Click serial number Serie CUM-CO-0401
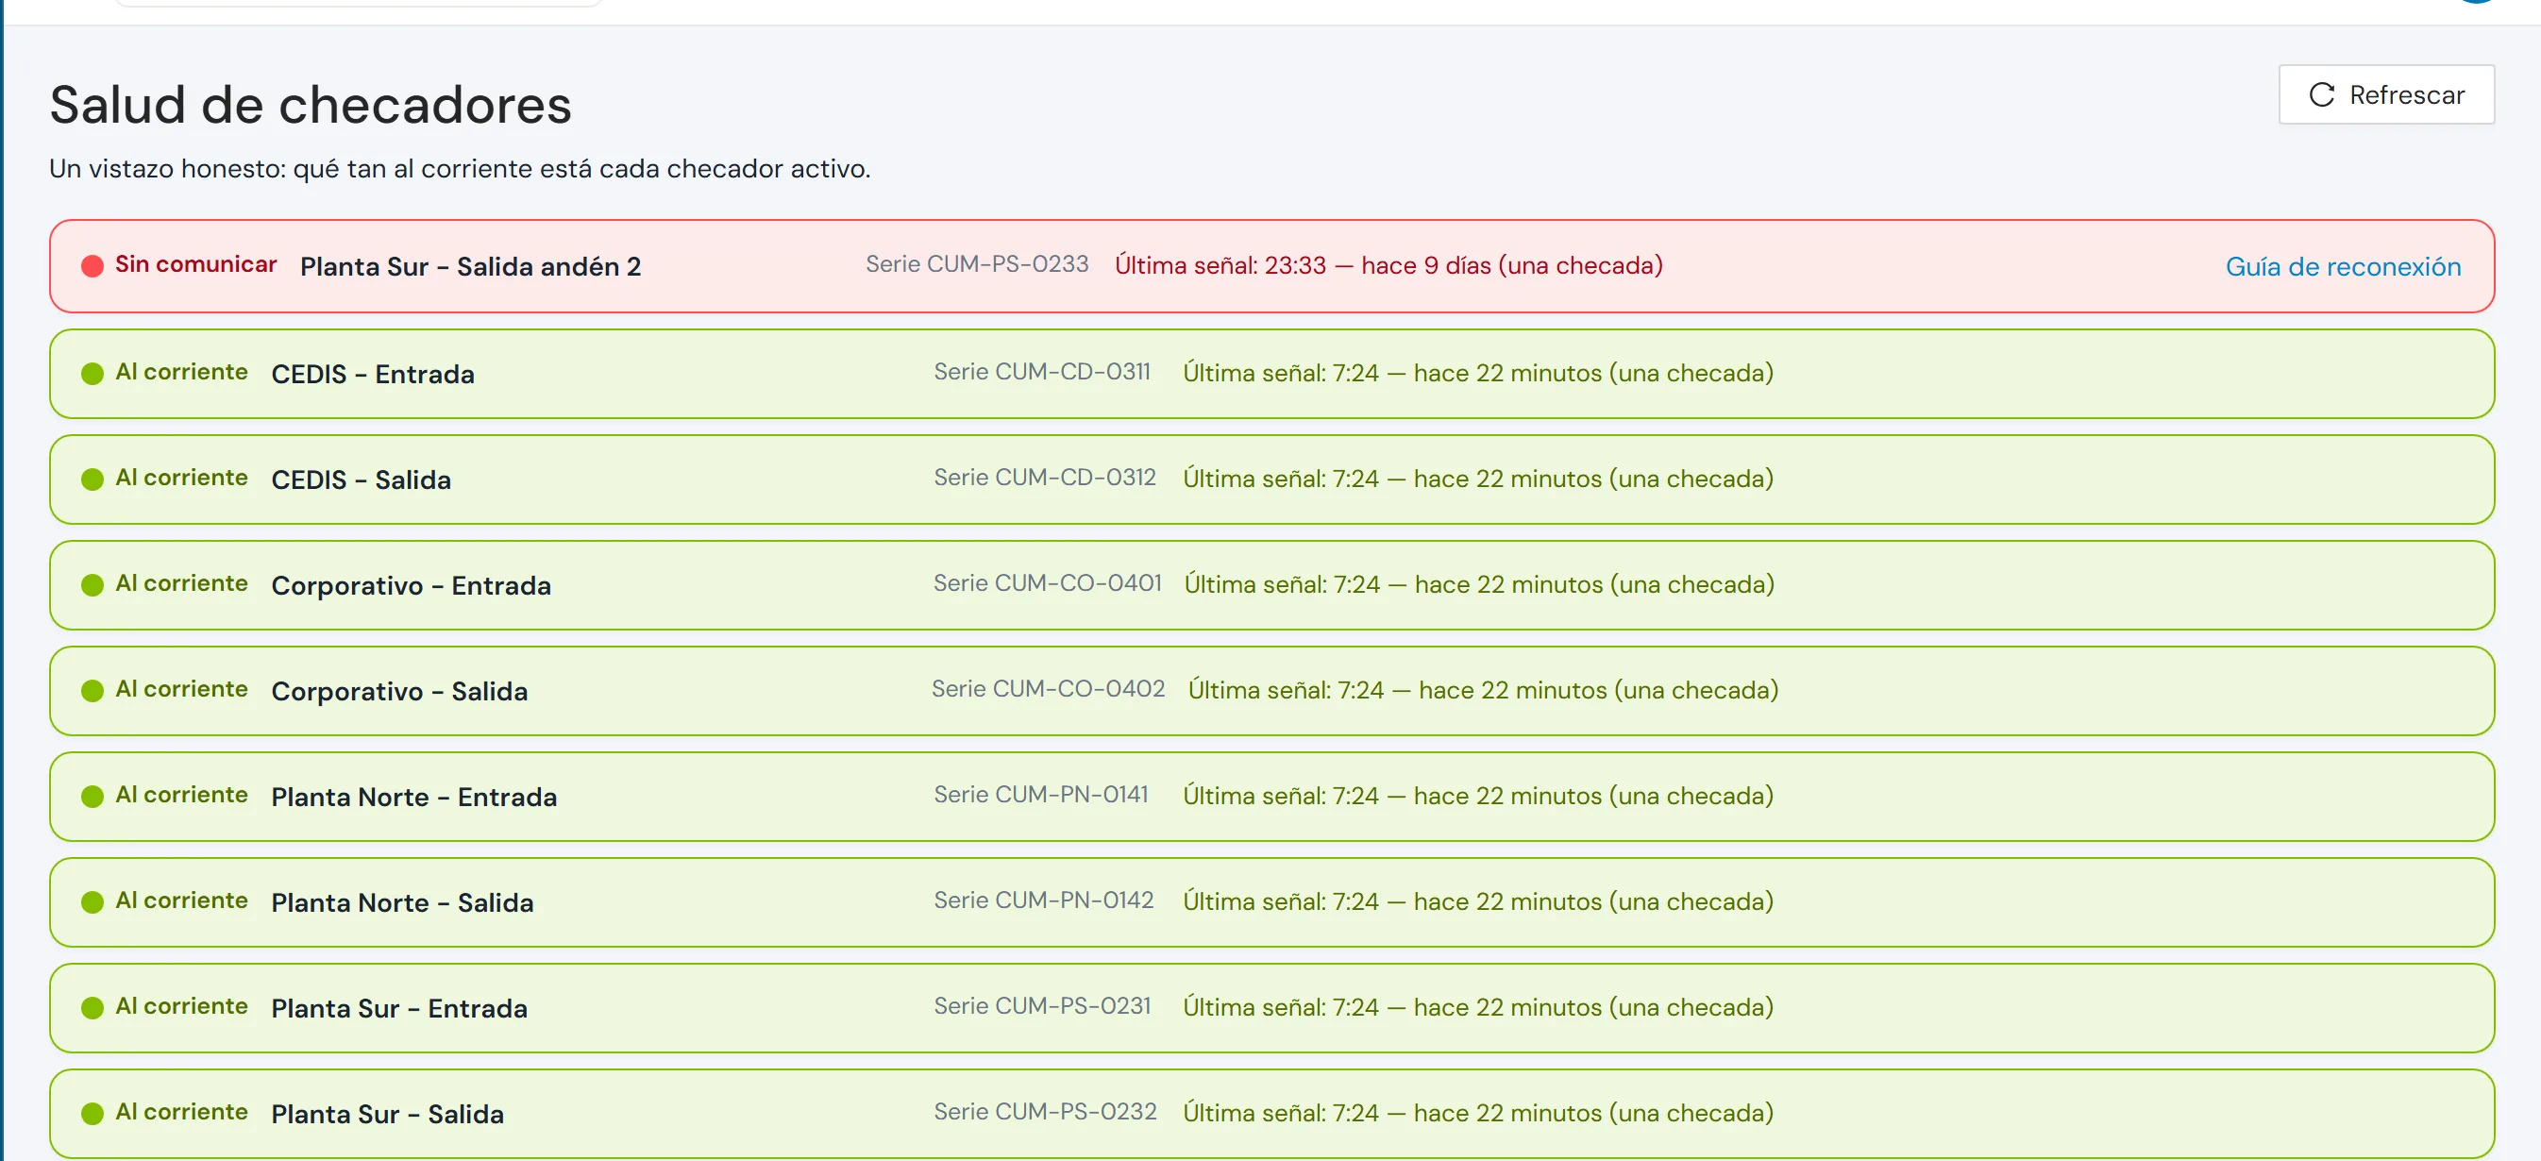This screenshot has height=1161, width=2541. pyautogui.click(x=1048, y=583)
